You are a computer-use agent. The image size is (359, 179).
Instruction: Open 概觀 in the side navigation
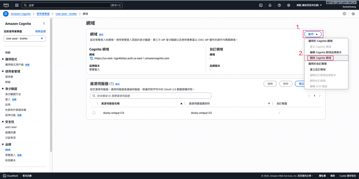click(8, 53)
